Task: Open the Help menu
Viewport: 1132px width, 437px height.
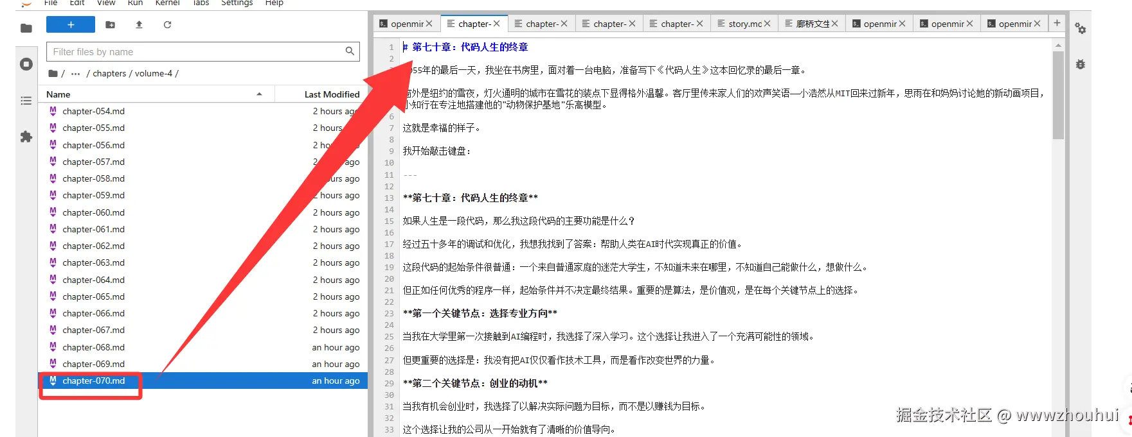Action: (274, 3)
